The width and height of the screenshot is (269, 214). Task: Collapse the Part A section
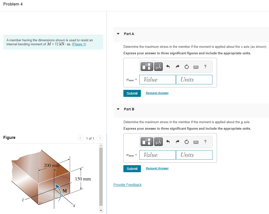[118, 34]
